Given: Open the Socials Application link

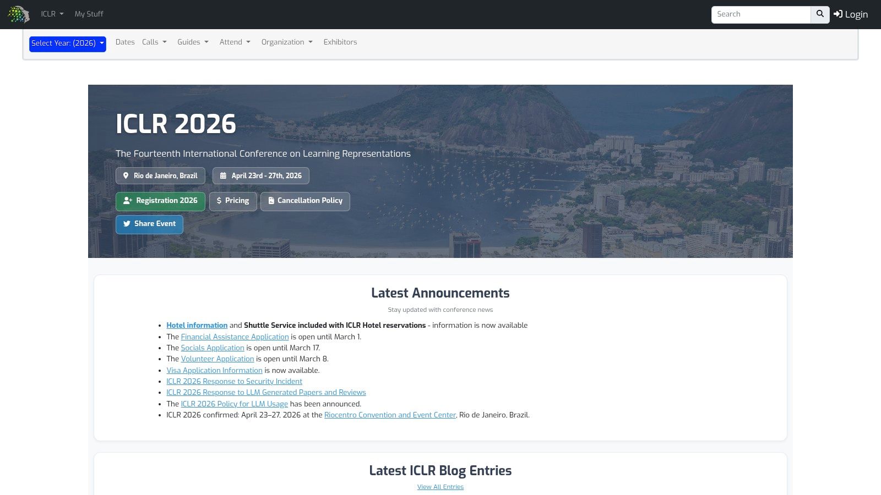Looking at the screenshot, I should [213, 348].
